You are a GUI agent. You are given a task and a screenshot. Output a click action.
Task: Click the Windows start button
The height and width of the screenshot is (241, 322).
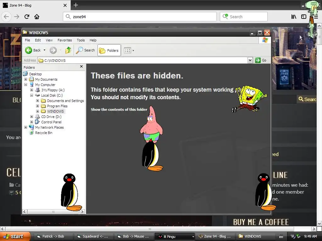(x=15, y=236)
